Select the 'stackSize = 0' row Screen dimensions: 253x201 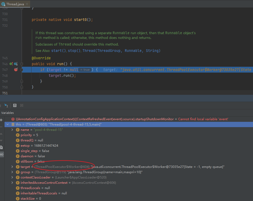[128, 199]
